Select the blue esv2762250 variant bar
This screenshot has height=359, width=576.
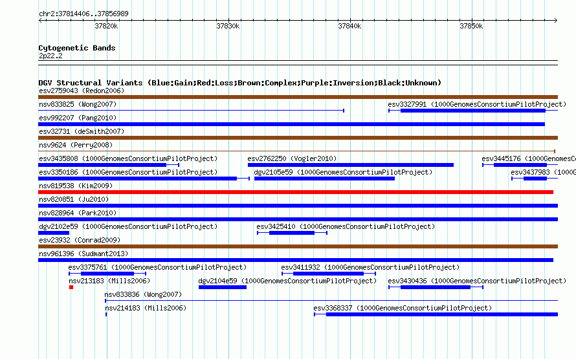point(350,165)
